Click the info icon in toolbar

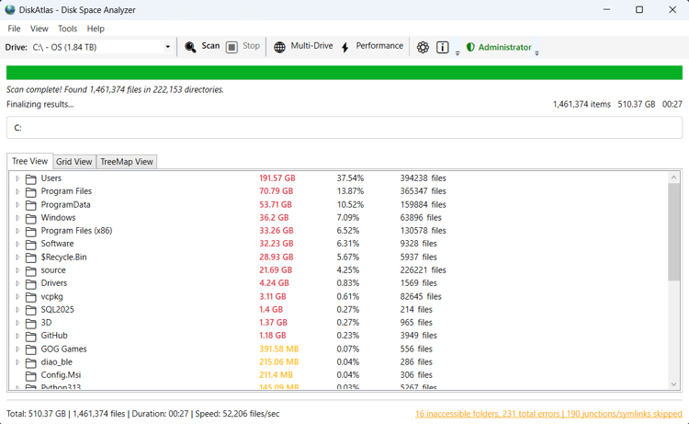[x=443, y=47]
